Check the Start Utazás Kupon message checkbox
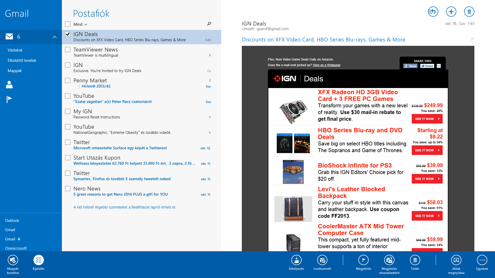The image size is (495, 278). [x=68, y=158]
